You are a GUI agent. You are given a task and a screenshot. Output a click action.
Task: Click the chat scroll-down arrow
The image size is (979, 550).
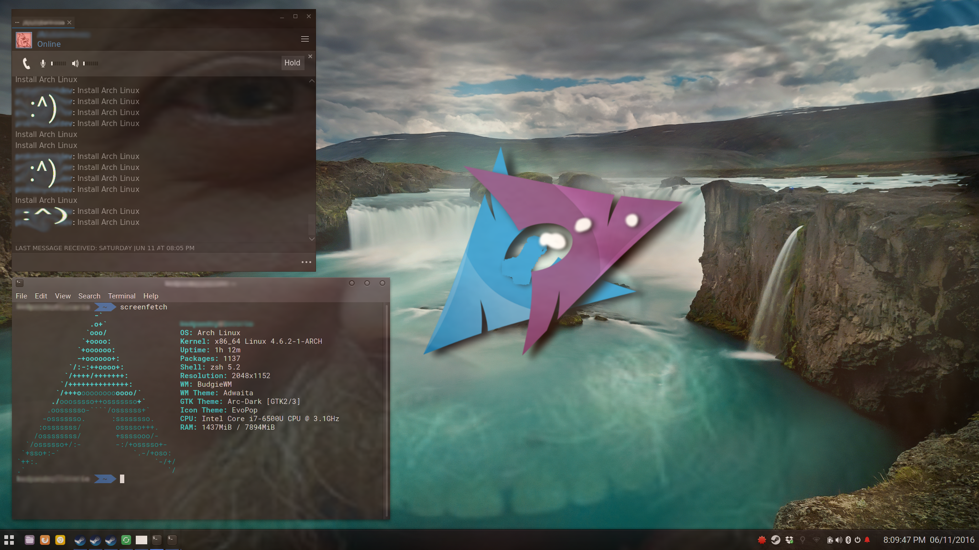click(x=312, y=239)
